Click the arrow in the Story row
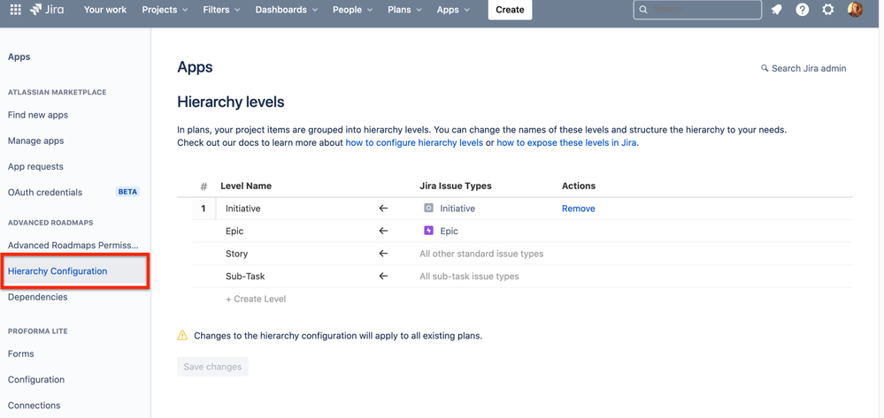Viewport: 884px width, 418px height. (x=383, y=254)
